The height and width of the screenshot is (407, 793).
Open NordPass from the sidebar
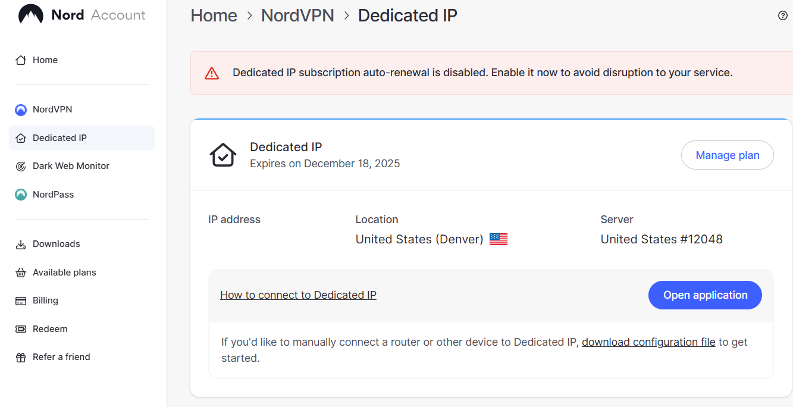coord(52,194)
